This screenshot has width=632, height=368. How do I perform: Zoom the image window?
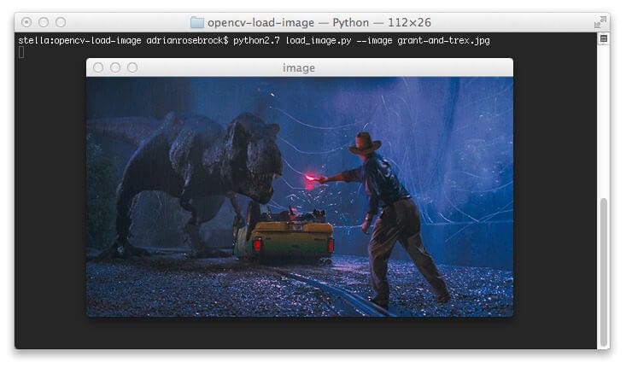(x=132, y=67)
